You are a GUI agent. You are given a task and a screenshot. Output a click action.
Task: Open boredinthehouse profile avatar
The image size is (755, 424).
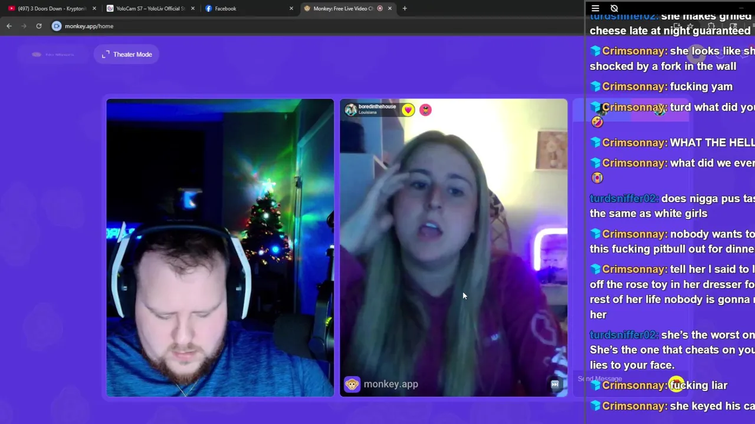coord(351,110)
